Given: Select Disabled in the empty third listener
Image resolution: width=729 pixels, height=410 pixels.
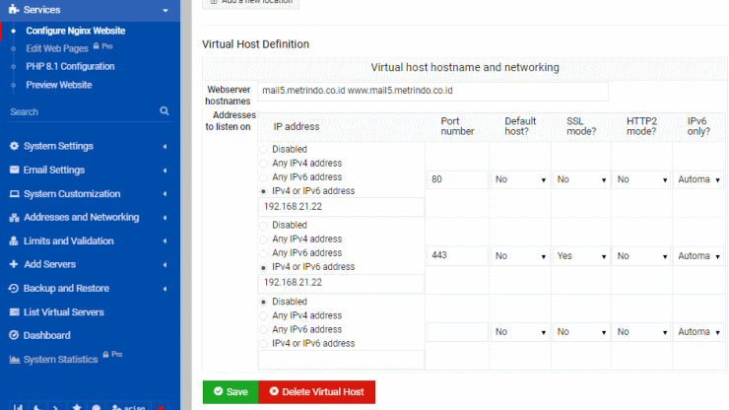Looking at the screenshot, I should pyautogui.click(x=264, y=302).
